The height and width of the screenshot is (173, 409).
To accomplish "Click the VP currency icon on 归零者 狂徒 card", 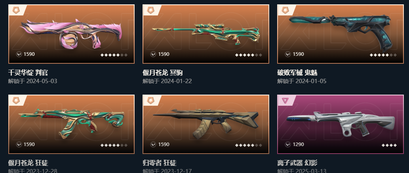I will 153,144.
